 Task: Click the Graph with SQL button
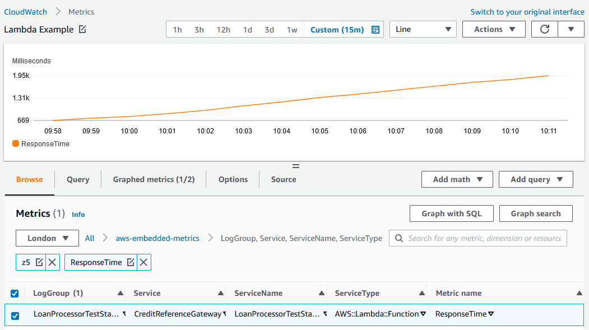452,213
